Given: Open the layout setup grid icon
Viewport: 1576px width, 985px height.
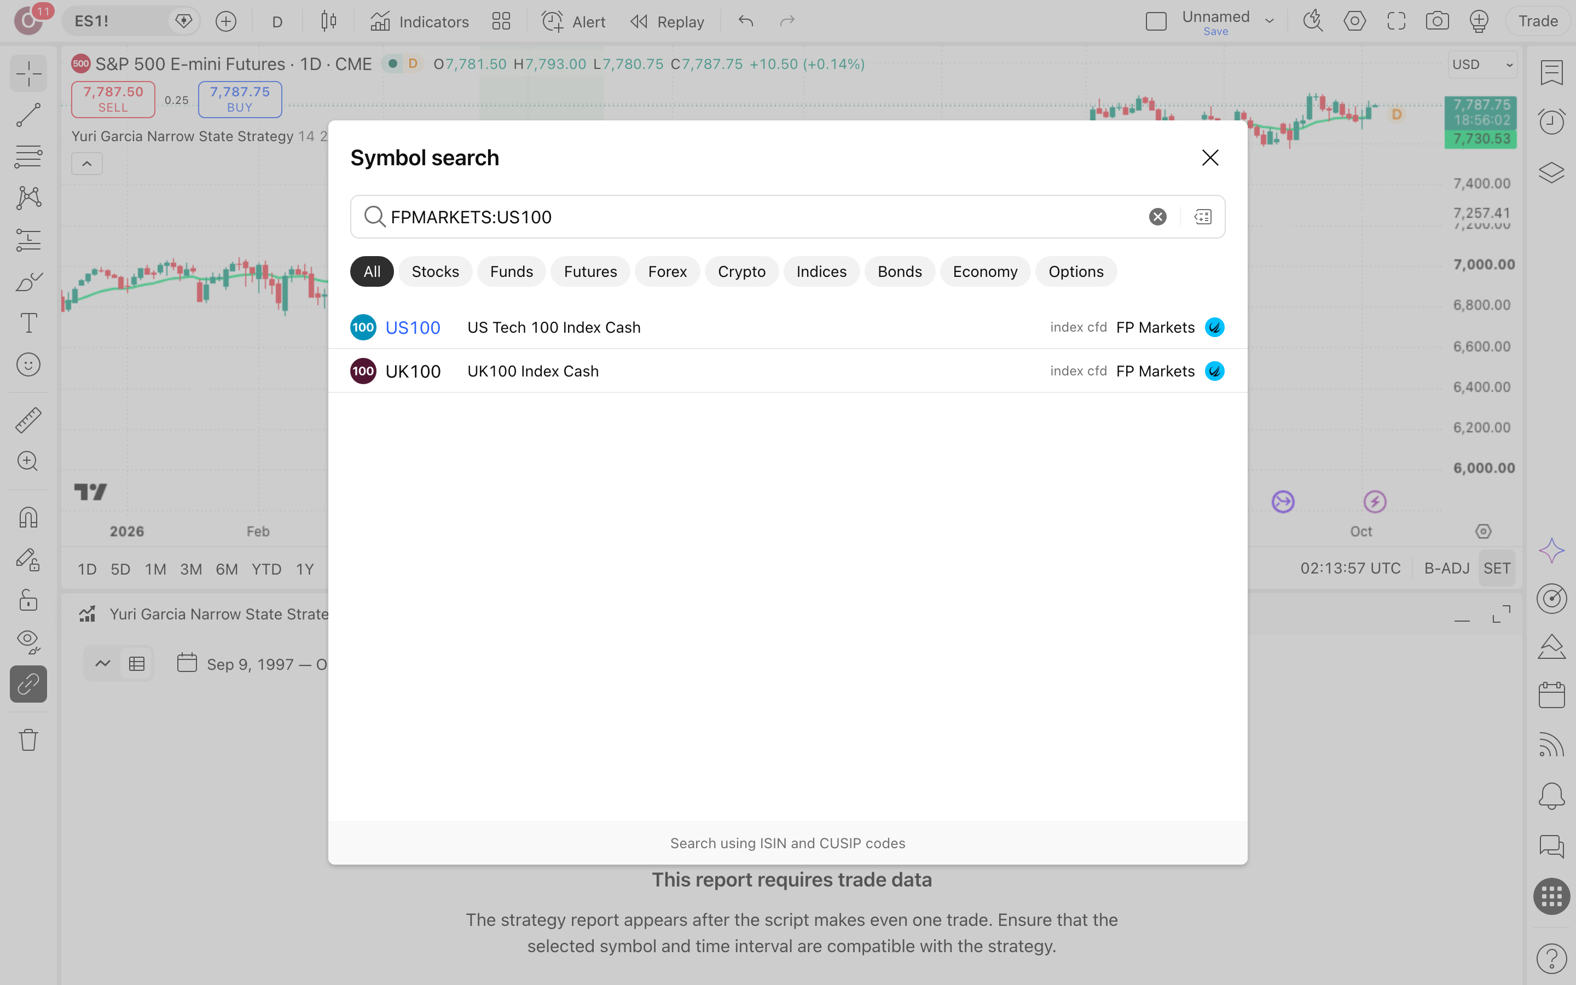Looking at the screenshot, I should [501, 21].
